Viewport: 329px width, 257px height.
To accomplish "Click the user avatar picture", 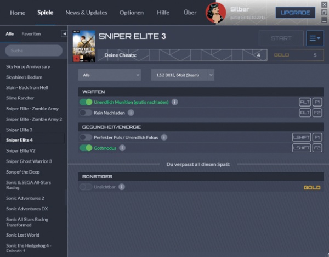I will click(x=216, y=13).
